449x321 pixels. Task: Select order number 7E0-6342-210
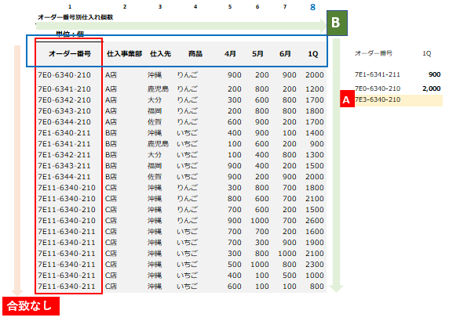click(x=64, y=100)
